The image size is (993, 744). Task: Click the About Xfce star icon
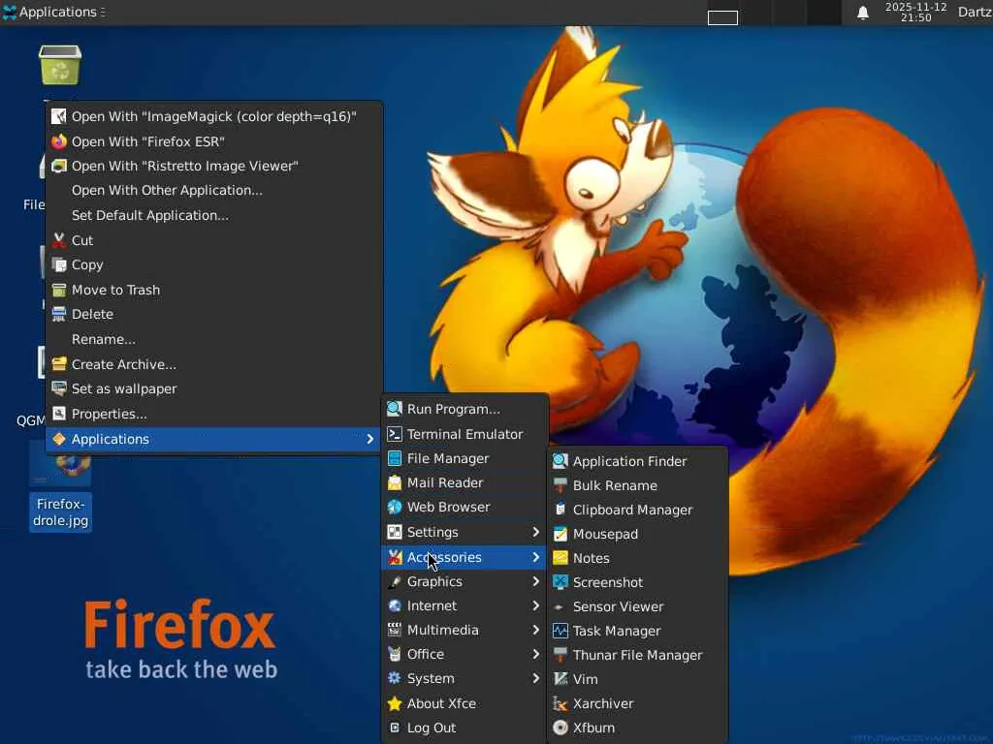coord(395,703)
